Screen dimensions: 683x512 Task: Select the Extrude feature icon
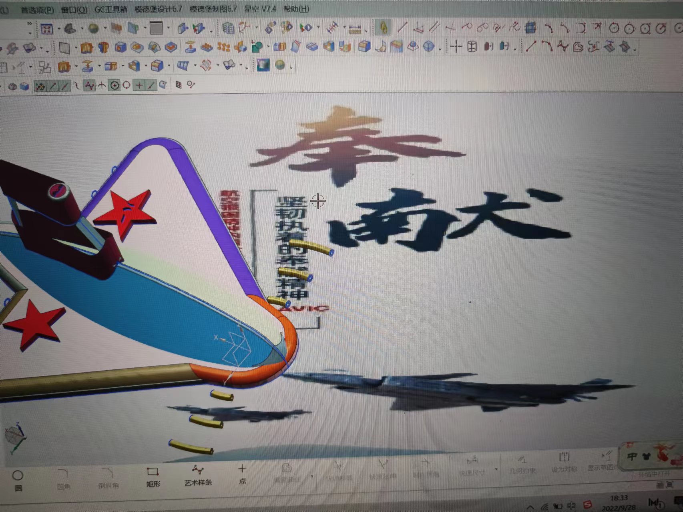click(86, 48)
